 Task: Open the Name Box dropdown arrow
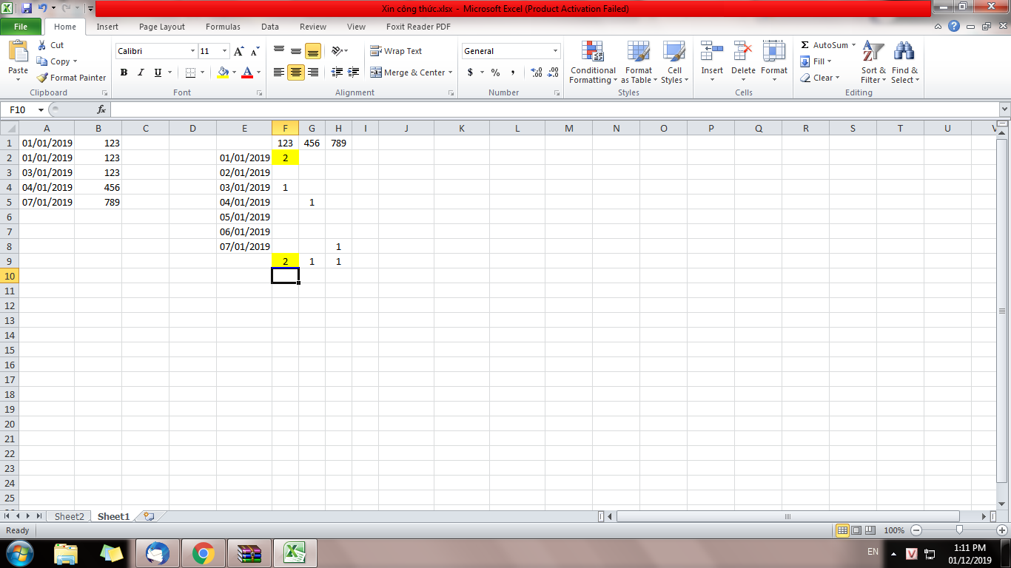click(x=41, y=109)
